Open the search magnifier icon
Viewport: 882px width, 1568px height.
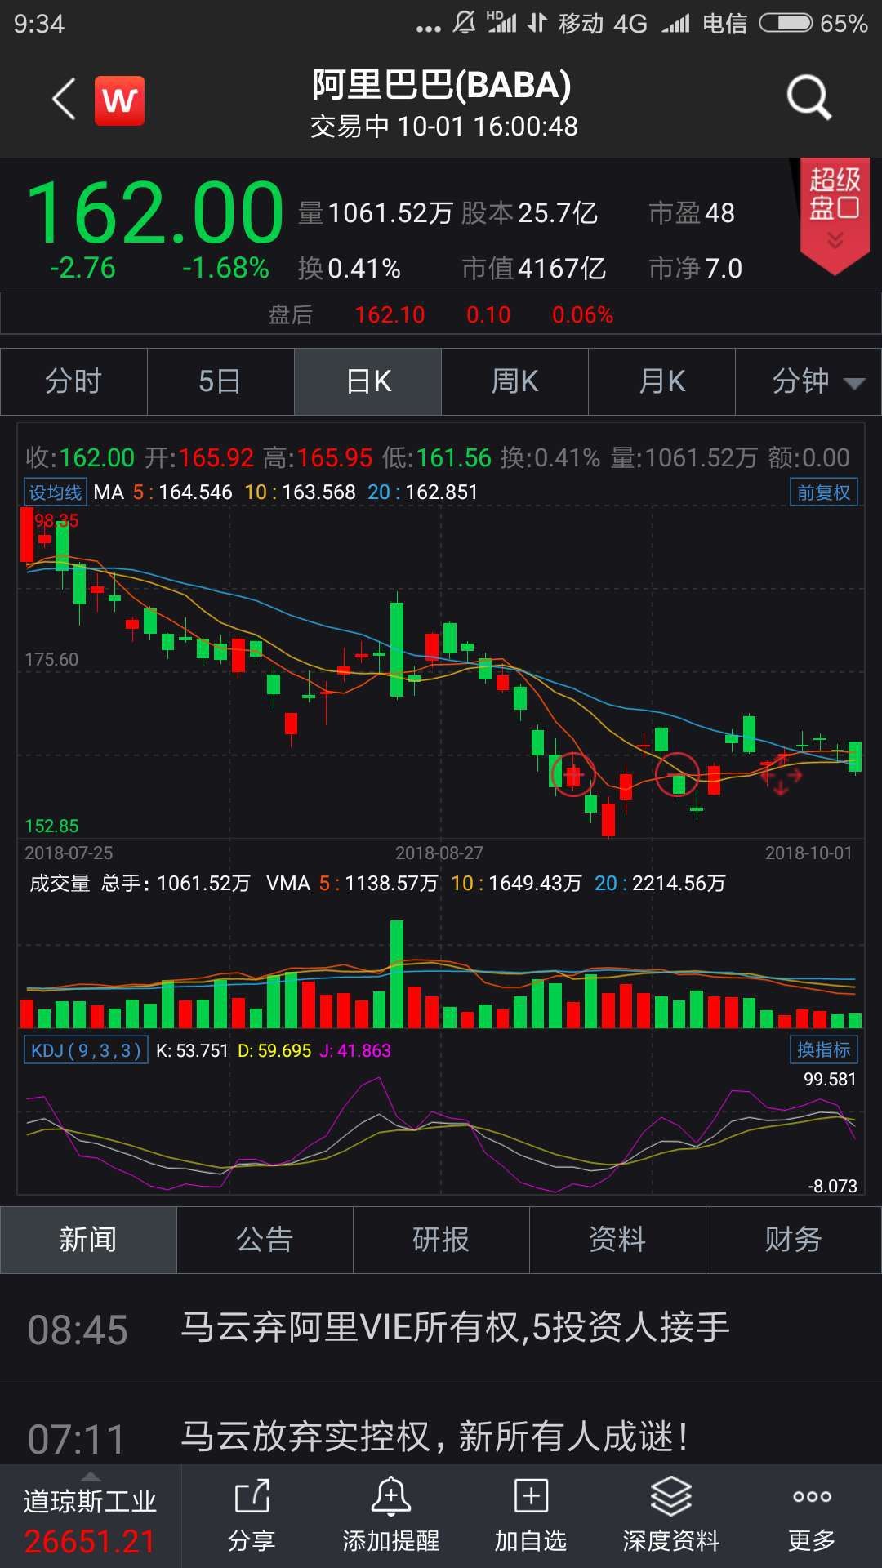tap(808, 98)
